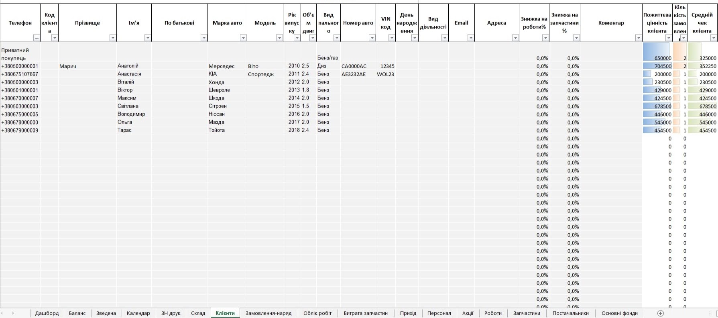Viewport: 718px width, 318px height.
Task: Switch to the Склад sheet tab
Action: pyautogui.click(x=198, y=313)
